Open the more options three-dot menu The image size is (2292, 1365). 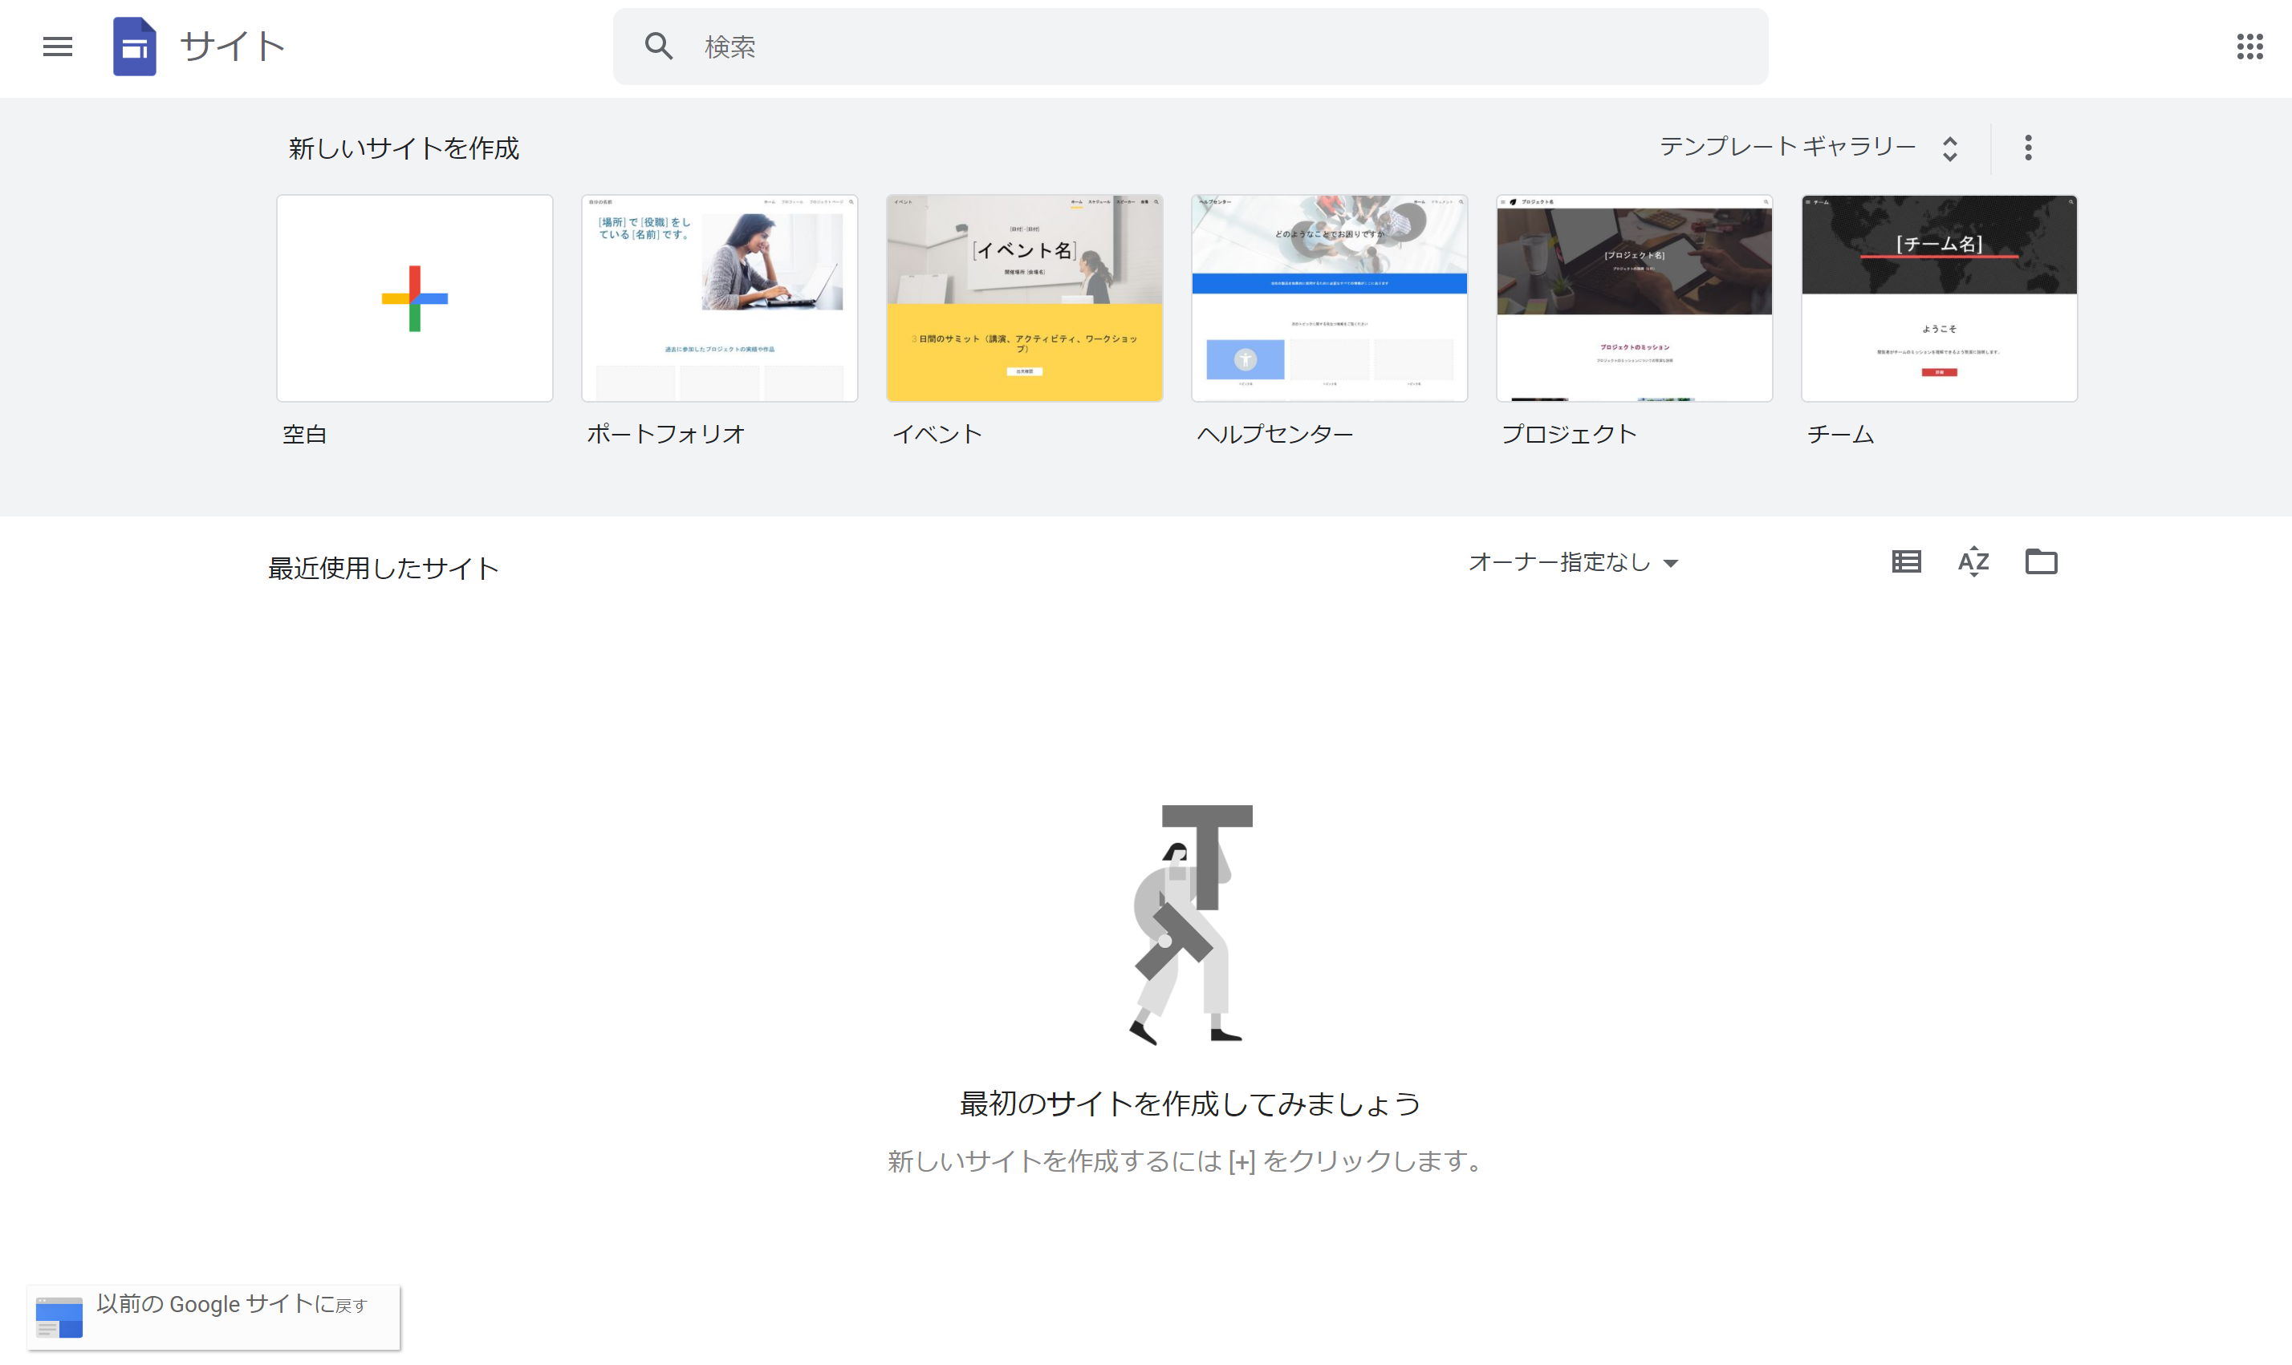[2028, 148]
